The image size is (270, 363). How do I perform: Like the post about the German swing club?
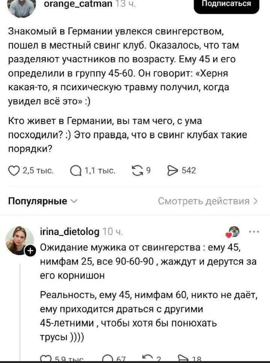coord(13,170)
